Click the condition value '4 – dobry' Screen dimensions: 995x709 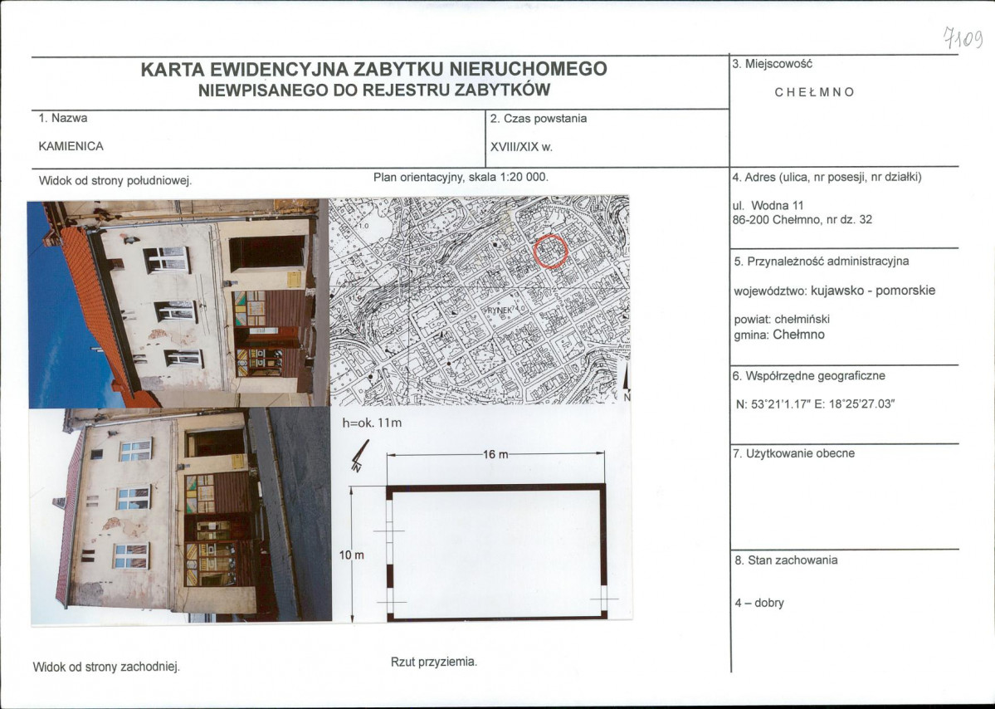point(759,603)
